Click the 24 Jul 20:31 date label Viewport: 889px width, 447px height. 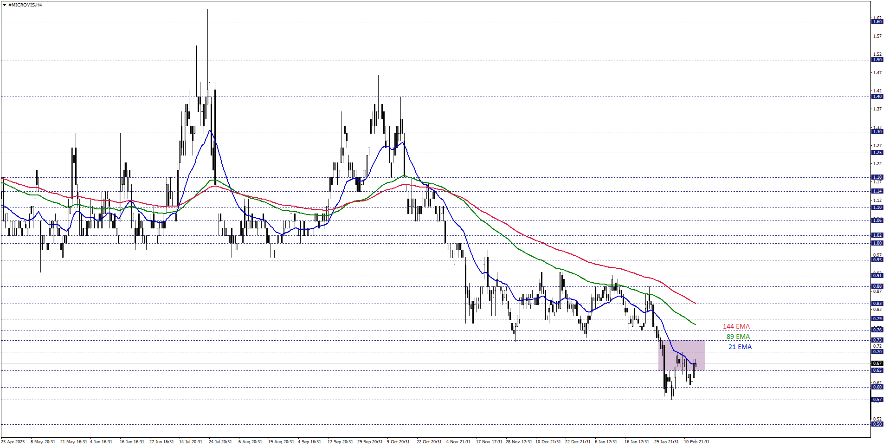[x=220, y=442]
